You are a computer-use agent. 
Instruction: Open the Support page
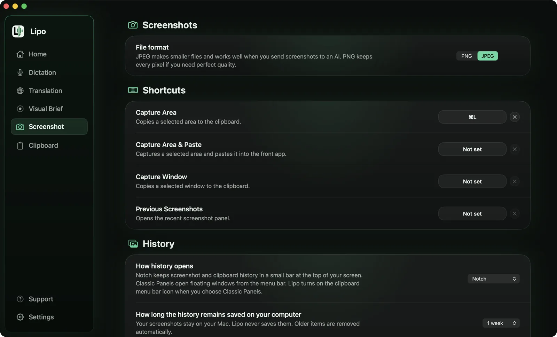49,299
